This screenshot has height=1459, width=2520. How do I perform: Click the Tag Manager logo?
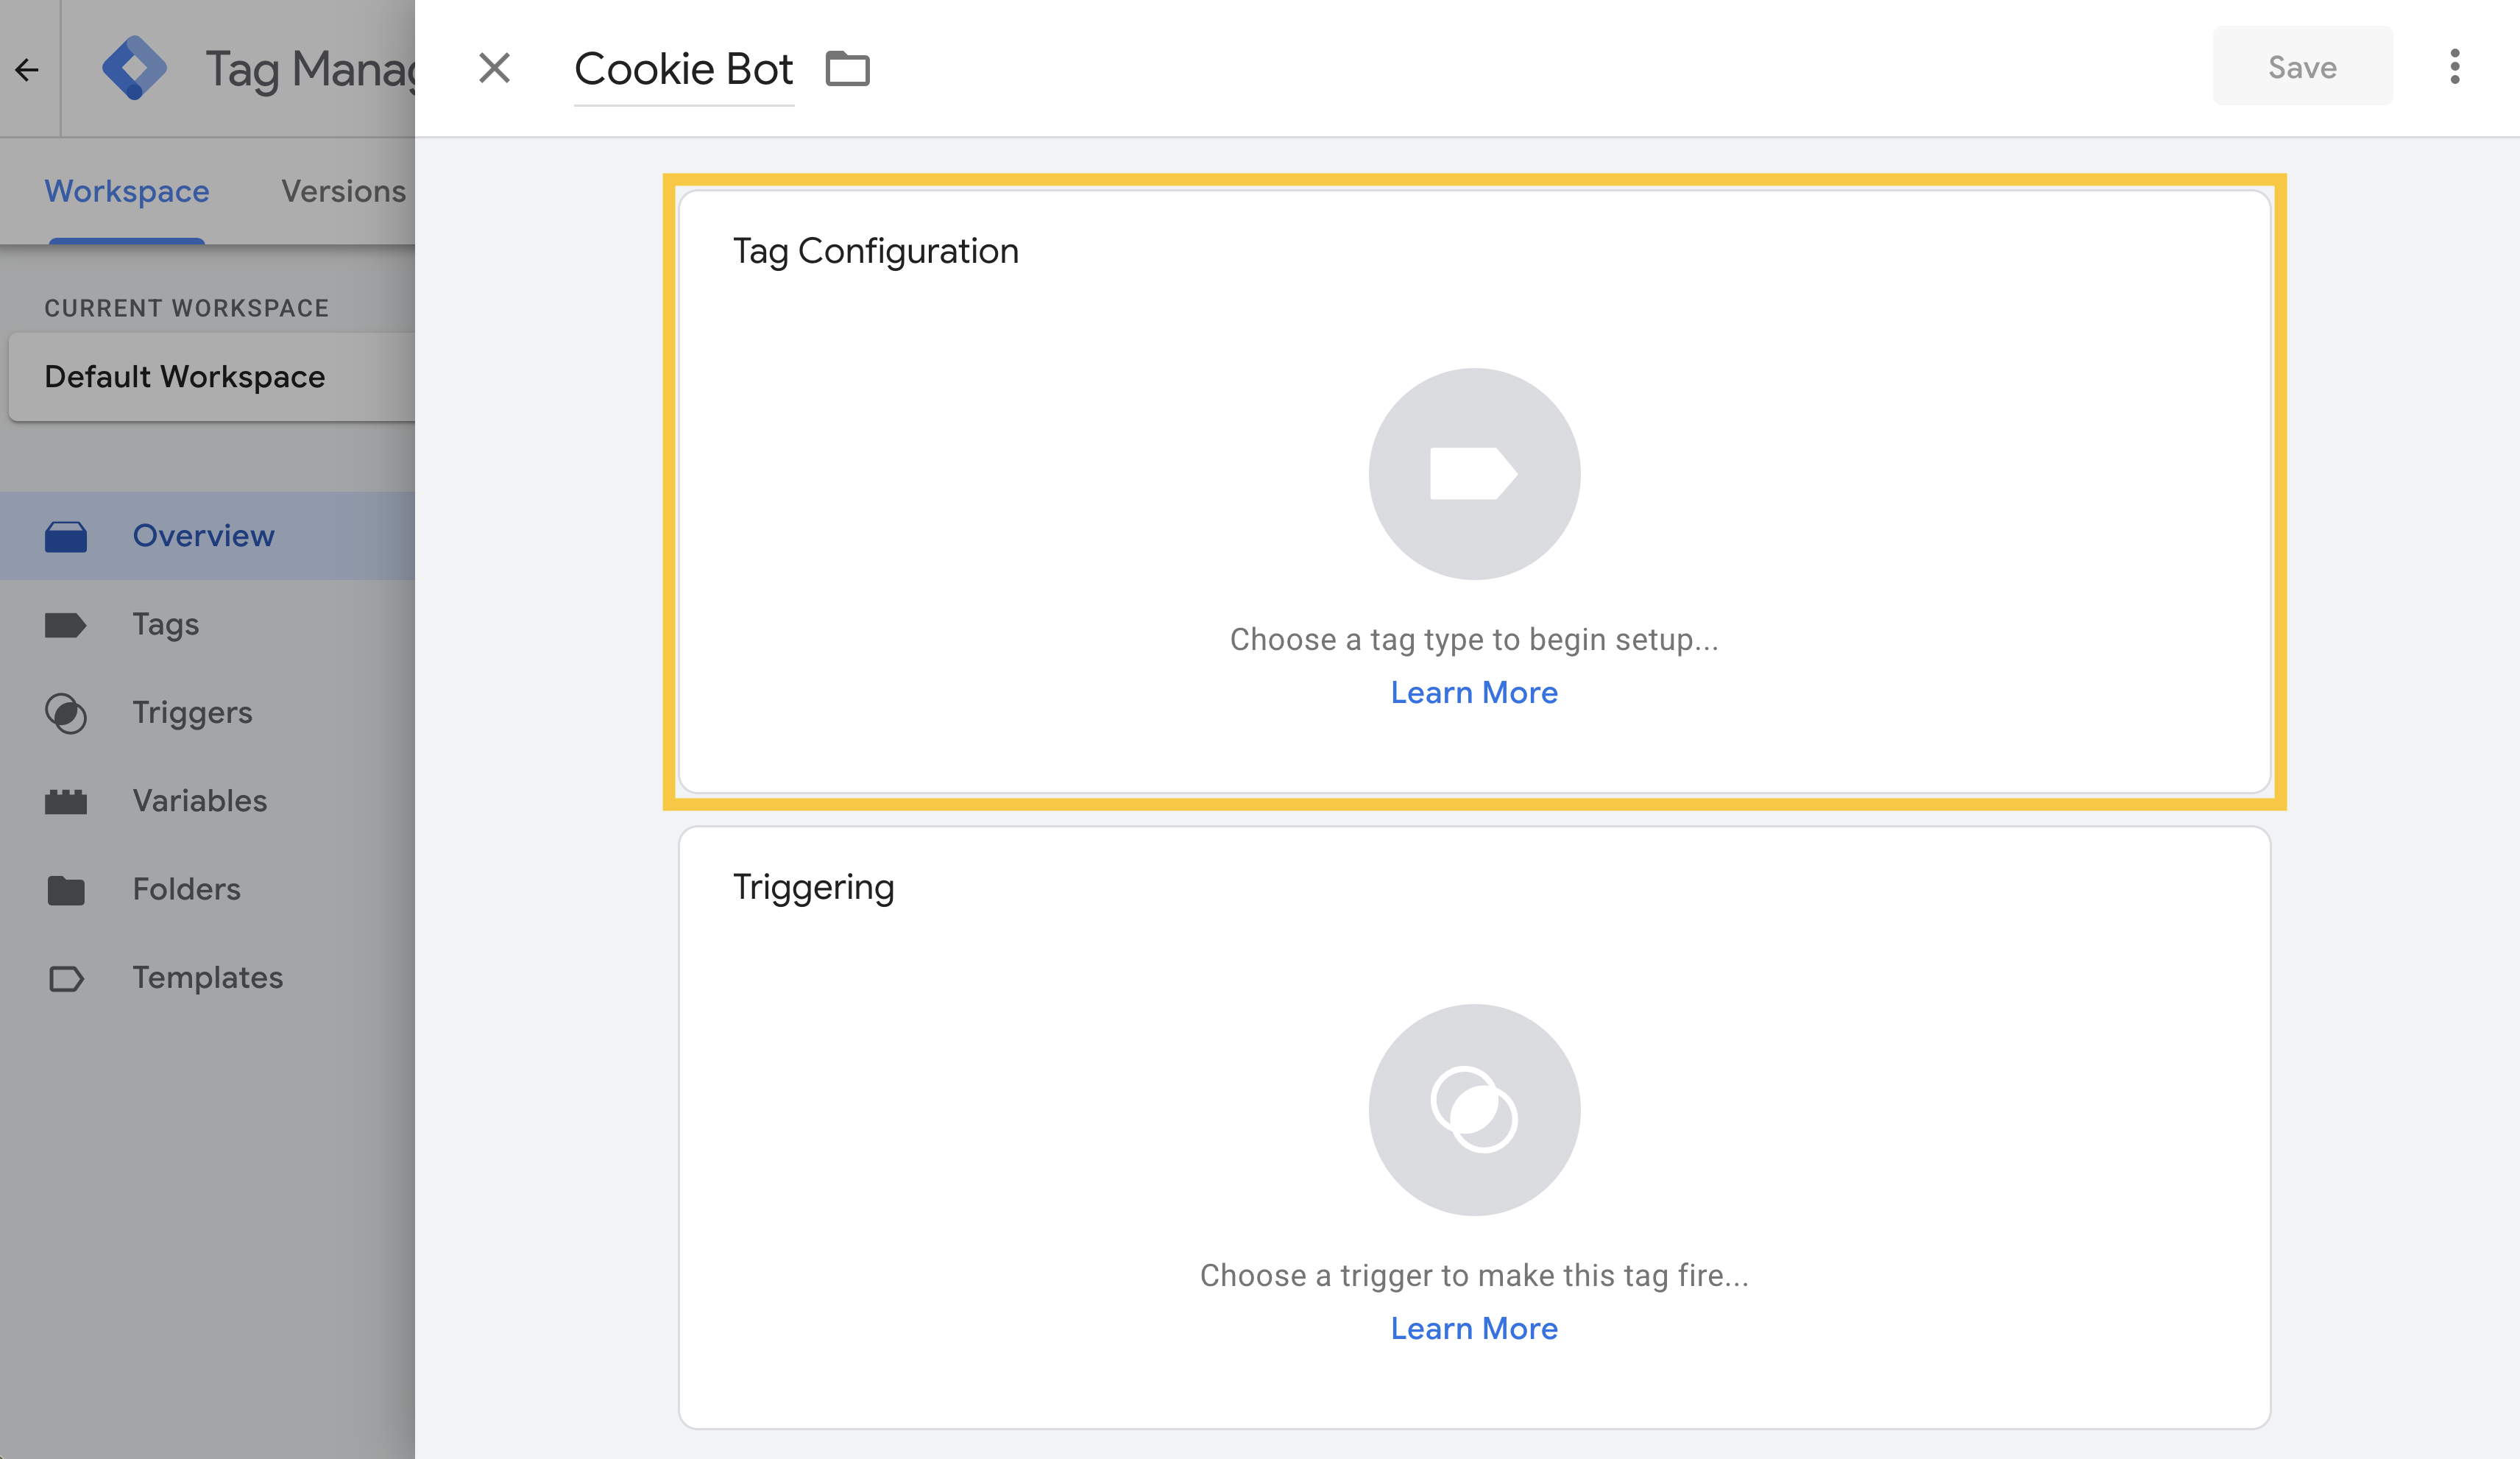[135, 68]
